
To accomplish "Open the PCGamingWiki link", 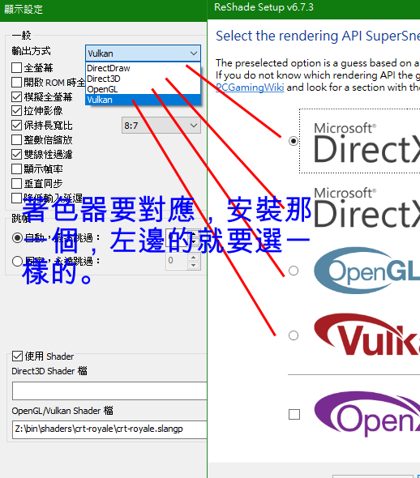I will point(250,87).
